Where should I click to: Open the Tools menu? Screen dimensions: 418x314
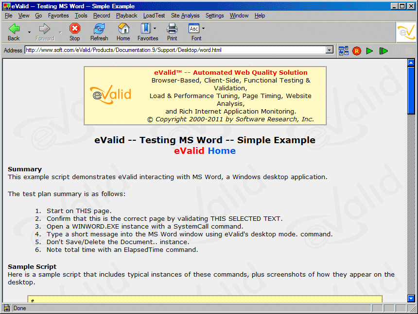81,16
